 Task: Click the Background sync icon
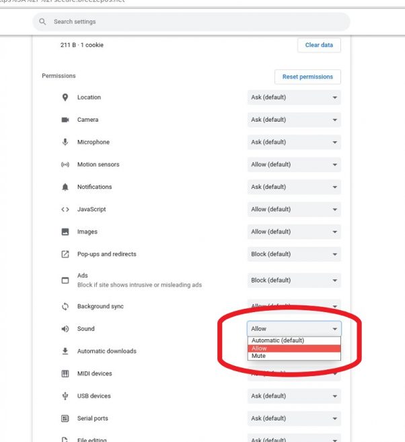pyautogui.click(x=65, y=306)
